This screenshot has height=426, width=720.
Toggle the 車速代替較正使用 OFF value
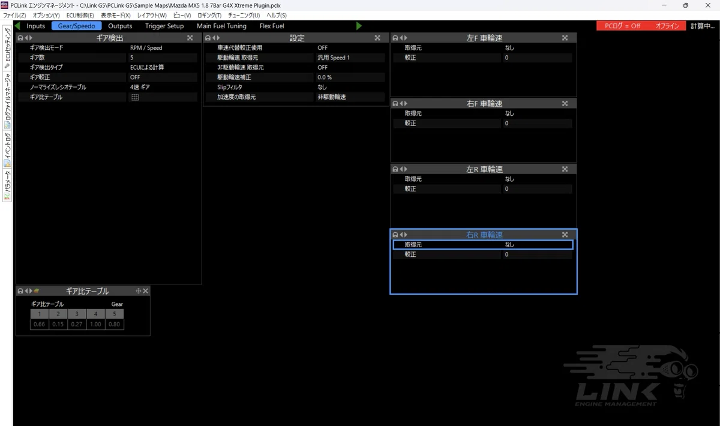pos(350,48)
